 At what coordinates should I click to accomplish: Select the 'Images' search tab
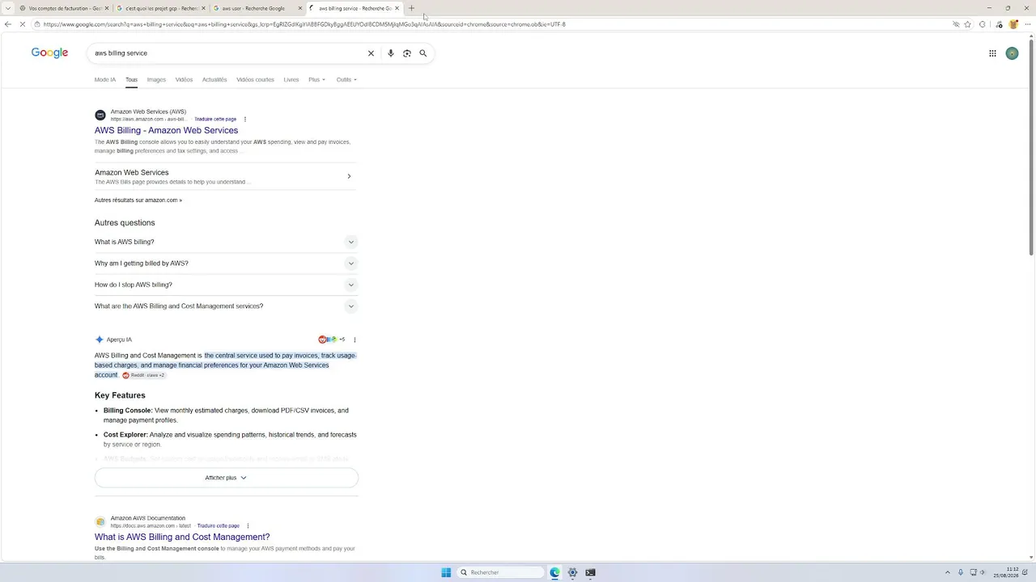[x=156, y=80]
